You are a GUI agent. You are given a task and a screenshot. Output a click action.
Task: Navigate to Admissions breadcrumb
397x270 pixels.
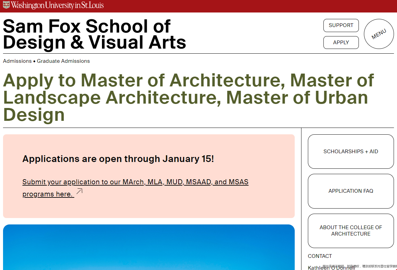click(17, 61)
